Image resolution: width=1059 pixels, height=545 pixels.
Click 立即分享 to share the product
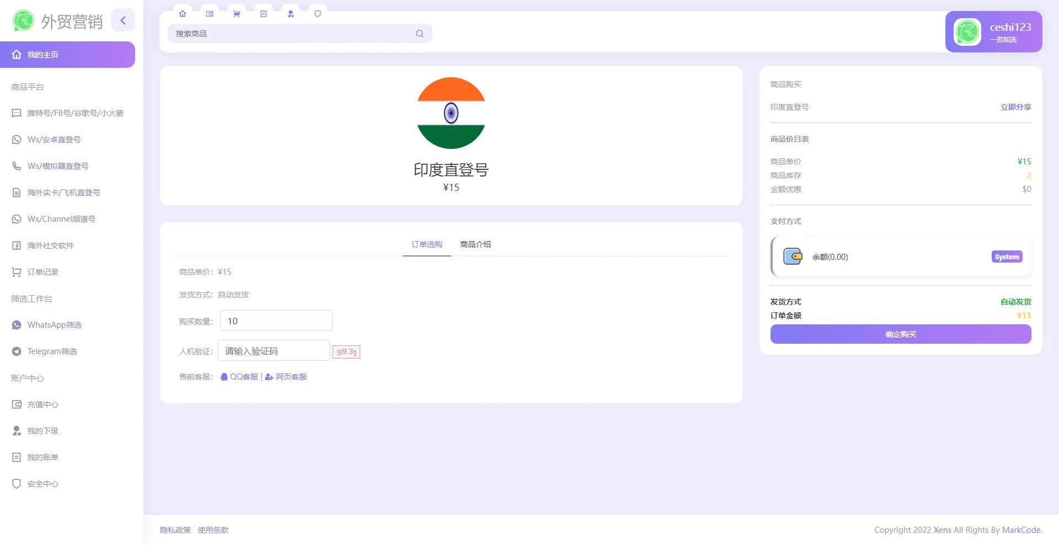click(1015, 107)
